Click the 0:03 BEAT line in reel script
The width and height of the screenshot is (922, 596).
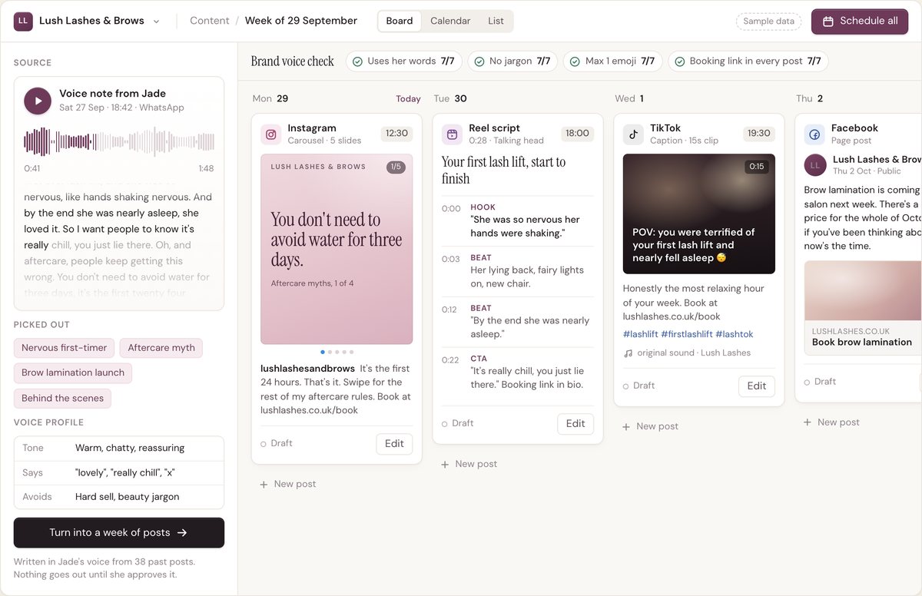[518, 271]
